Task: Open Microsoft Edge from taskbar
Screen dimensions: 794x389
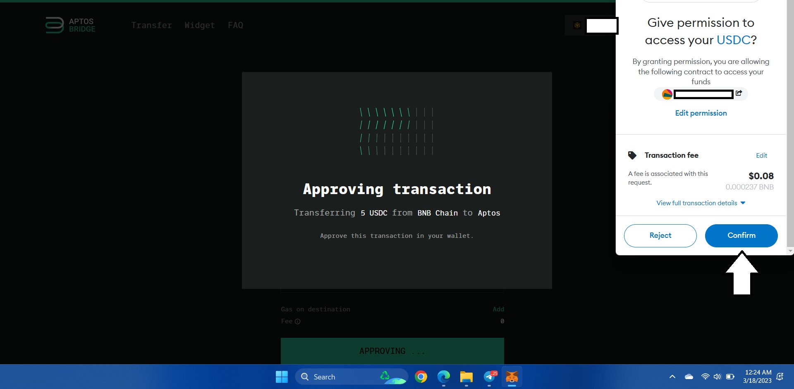Action: pos(444,377)
